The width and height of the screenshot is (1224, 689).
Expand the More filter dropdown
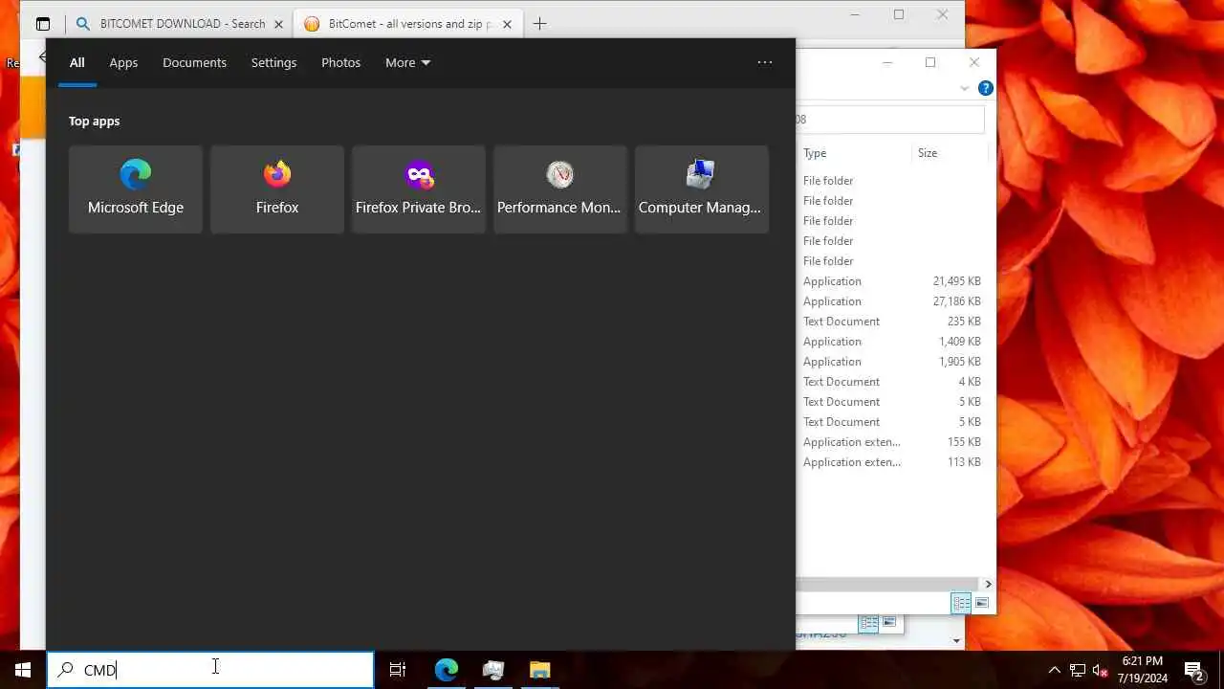click(407, 62)
